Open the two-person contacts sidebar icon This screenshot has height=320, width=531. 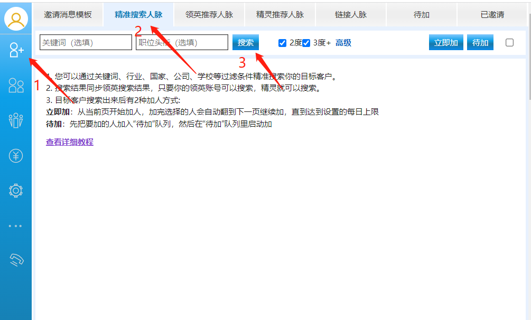[16, 86]
